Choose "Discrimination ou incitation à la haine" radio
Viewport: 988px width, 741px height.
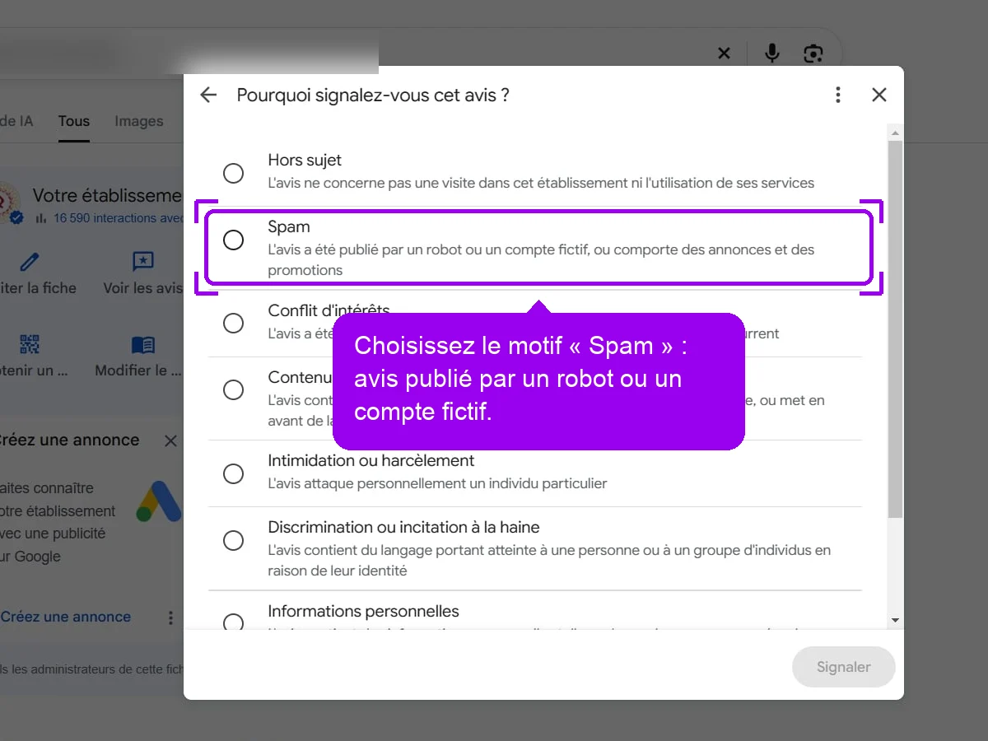(x=234, y=540)
